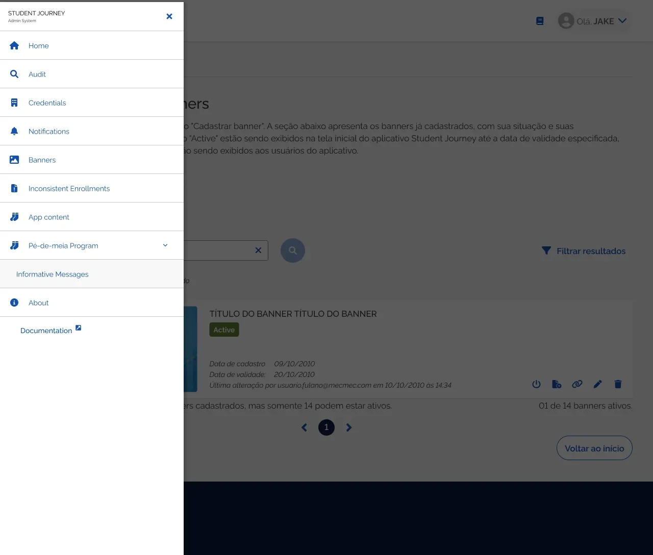The height and width of the screenshot is (555, 653).
Task: Click the Notifications bell icon
Action: [14, 131]
